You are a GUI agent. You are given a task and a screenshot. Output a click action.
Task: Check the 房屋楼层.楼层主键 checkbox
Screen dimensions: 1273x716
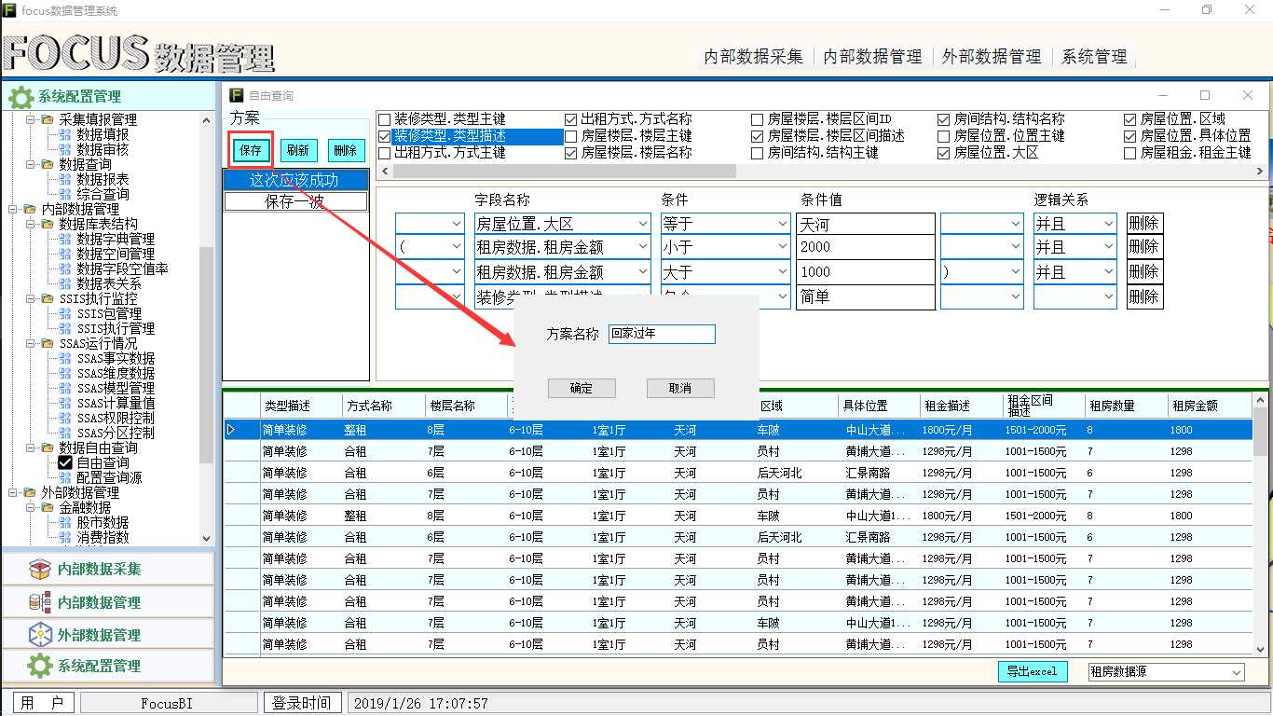click(x=571, y=136)
